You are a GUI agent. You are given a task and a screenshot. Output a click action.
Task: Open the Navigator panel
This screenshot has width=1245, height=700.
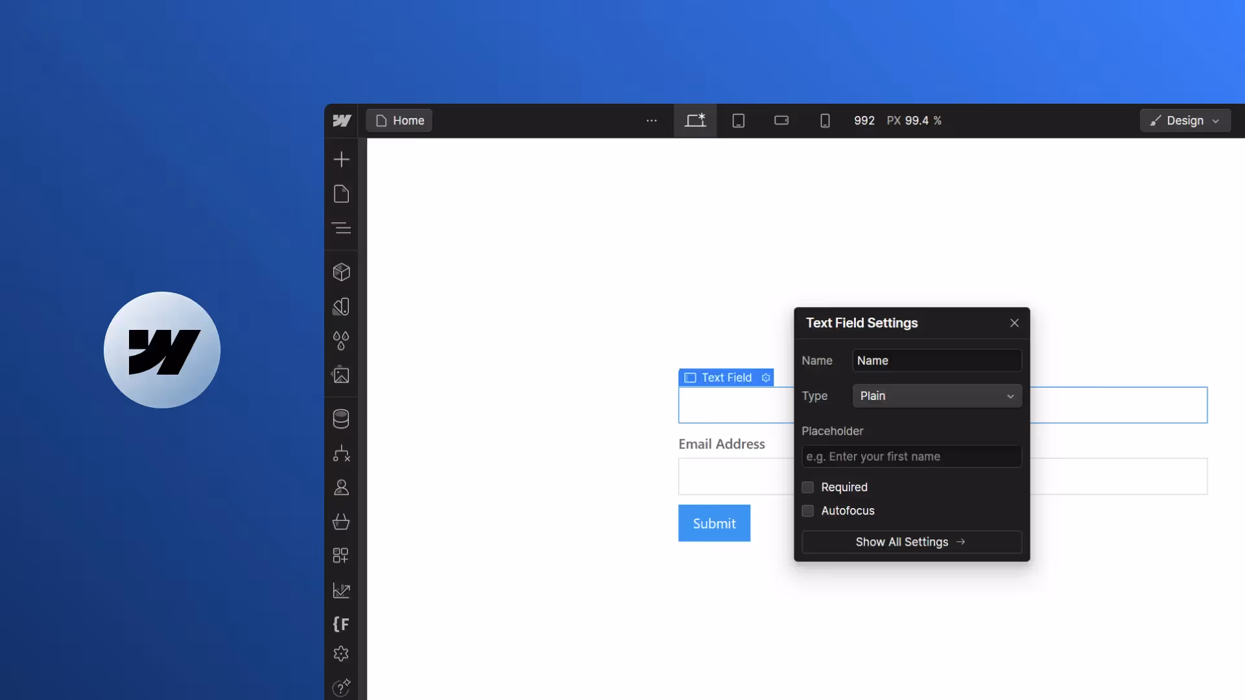341,228
